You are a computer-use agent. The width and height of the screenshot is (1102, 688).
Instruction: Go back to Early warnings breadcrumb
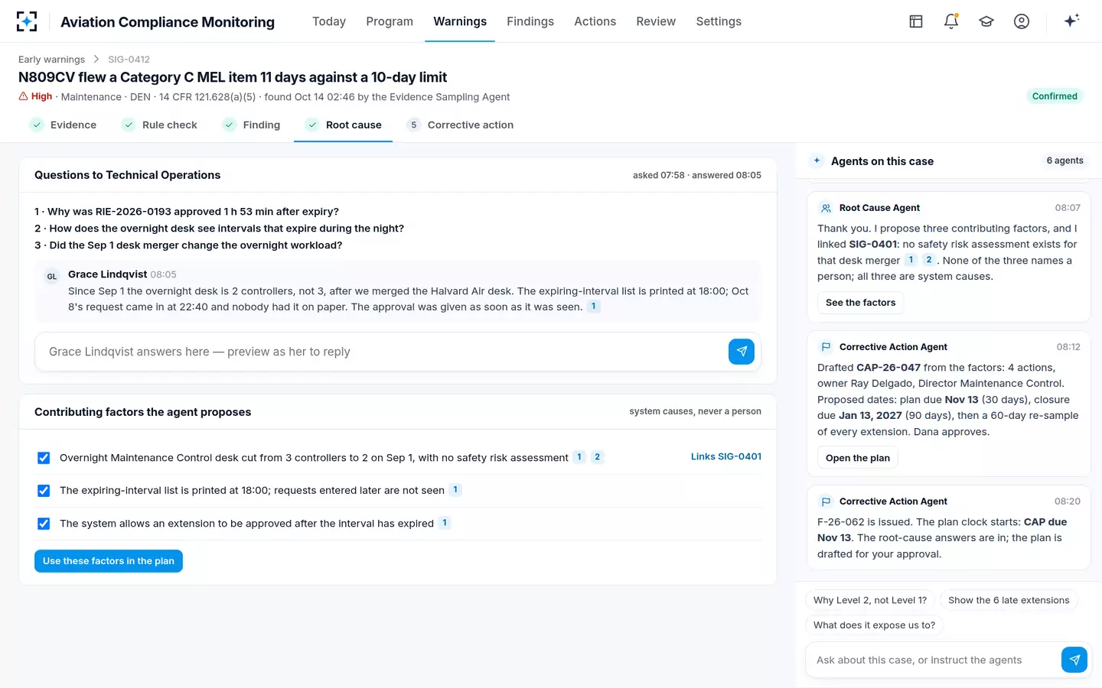pyautogui.click(x=51, y=59)
